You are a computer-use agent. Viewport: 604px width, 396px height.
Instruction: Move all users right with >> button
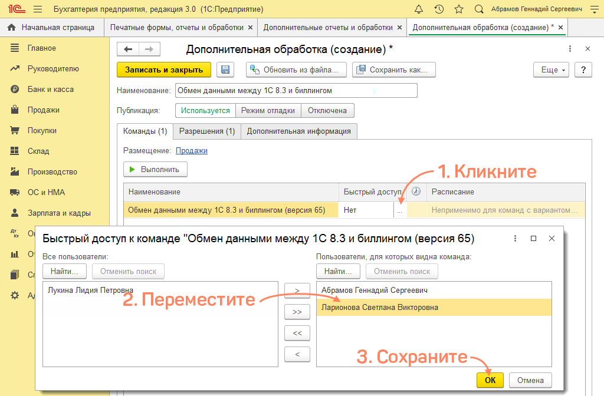[x=297, y=312]
